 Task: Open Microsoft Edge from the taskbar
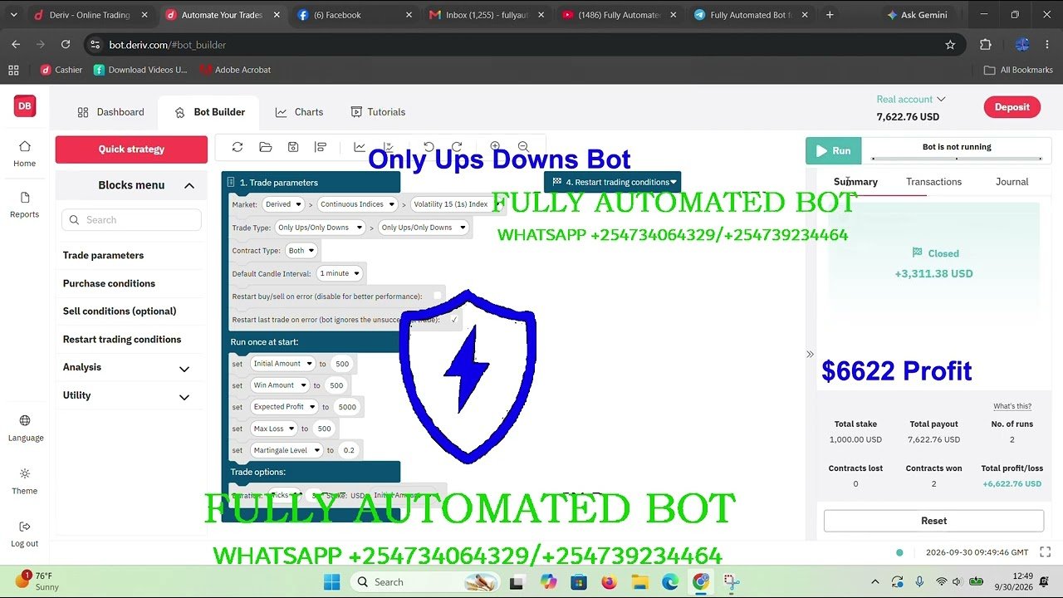pyautogui.click(x=670, y=581)
